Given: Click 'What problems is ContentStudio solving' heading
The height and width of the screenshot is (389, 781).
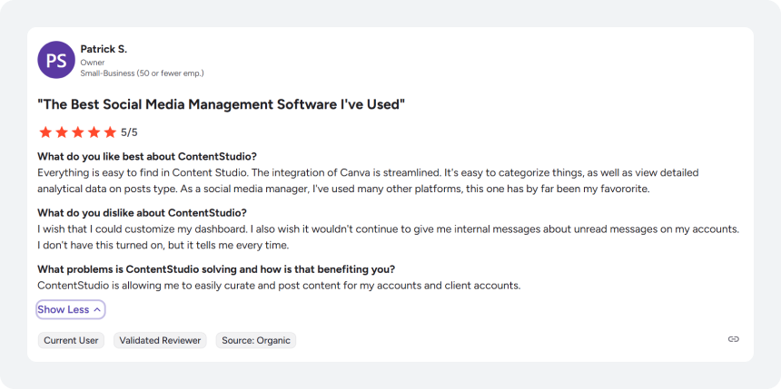Looking at the screenshot, I should (x=216, y=269).
